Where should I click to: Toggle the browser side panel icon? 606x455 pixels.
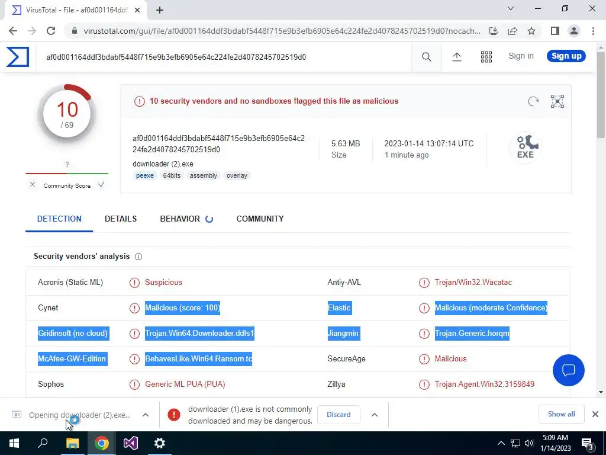[555, 31]
